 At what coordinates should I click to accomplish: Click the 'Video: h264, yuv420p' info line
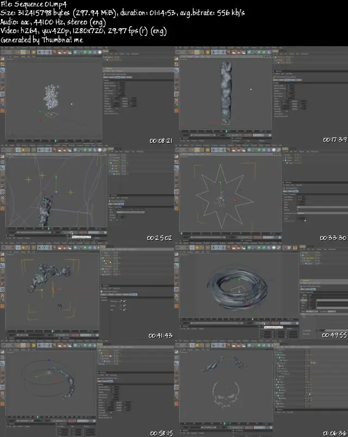83,31
